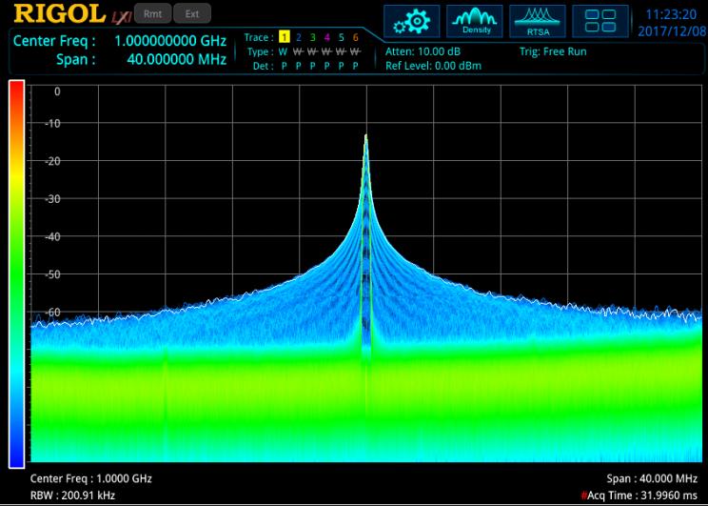Toggle the Rmt remote button

point(152,14)
